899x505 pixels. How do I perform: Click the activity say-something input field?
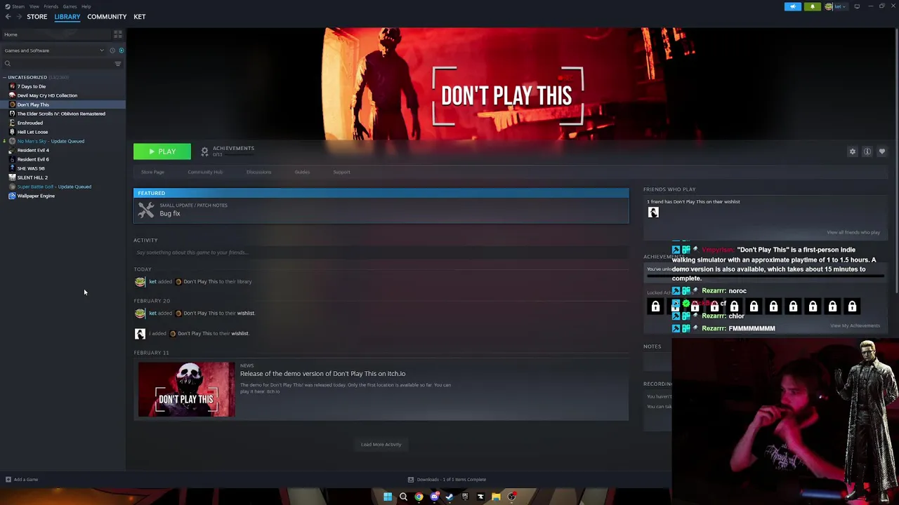[381, 252]
